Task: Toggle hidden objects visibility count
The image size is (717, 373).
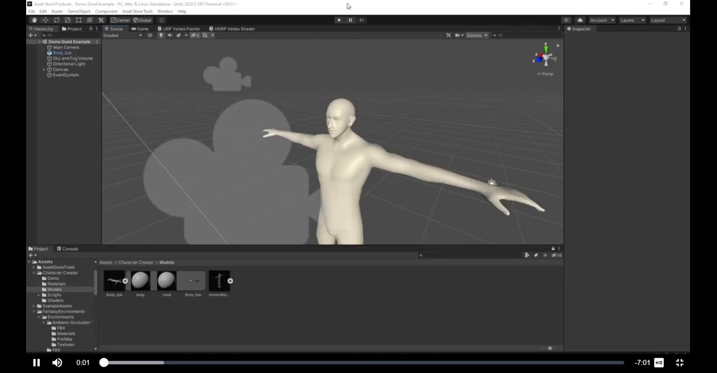Action: click(195, 35)
